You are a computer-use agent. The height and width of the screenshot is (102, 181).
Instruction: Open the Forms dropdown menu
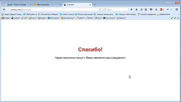pyautogui.click(x=33, y=18)
